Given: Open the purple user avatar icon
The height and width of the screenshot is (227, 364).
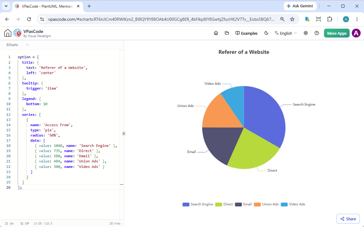Looking at the screenshot, I should 356,33.
